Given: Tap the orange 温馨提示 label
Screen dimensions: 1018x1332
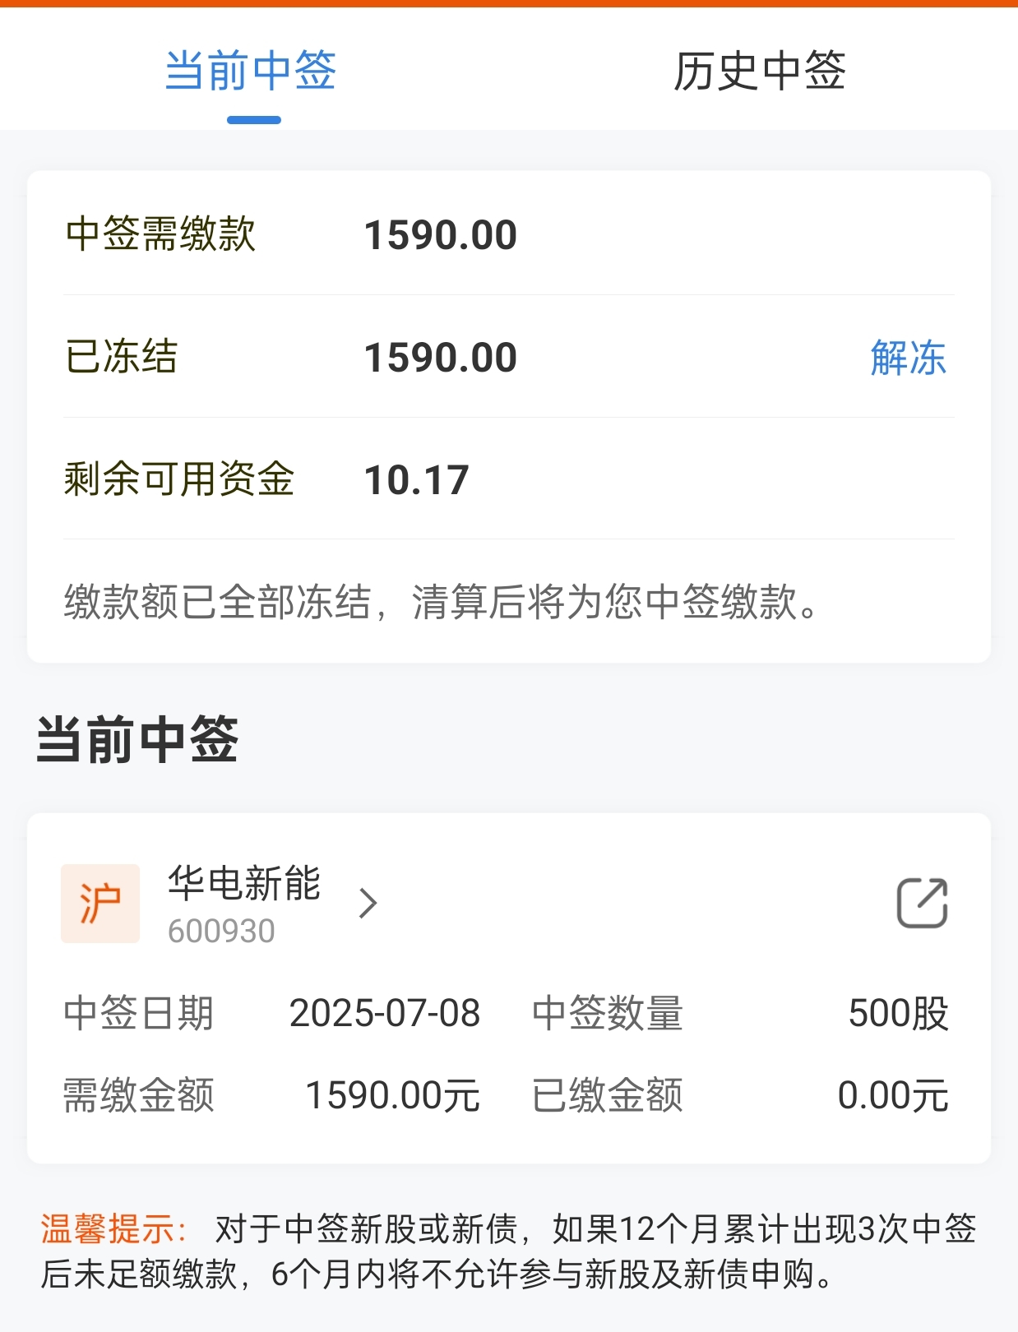Looking at the screenshot, I should 114,1229.
